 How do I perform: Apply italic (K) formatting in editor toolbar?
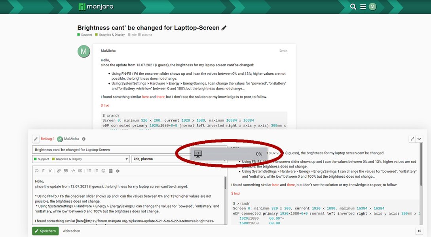[50, 171]
